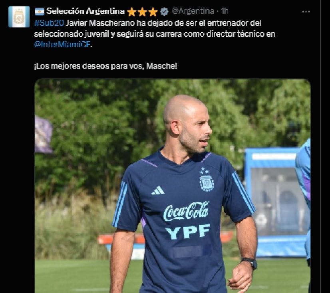Click the '¡Los mejores deseos para vos, Masche!' line
This screenshot has width=330, height=293.
[105, 66]
